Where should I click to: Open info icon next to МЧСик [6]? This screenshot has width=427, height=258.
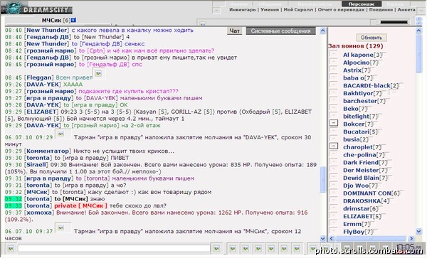pos(73,20)
